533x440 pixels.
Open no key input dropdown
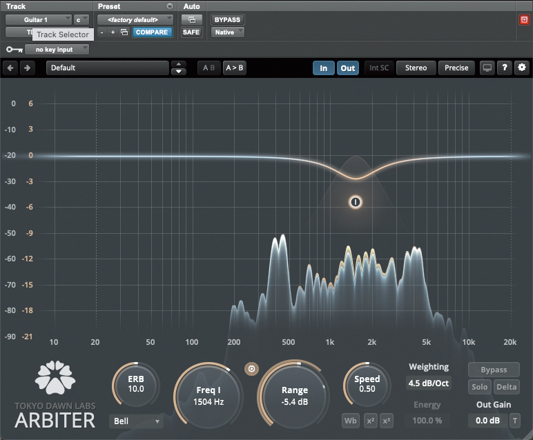click(x=57, y=50)
